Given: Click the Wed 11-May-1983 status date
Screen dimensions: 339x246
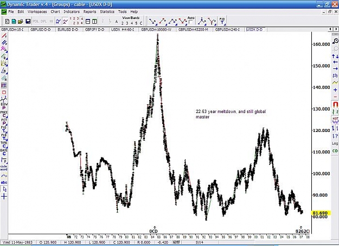Looking at the screenshot, I should [17, 242].
